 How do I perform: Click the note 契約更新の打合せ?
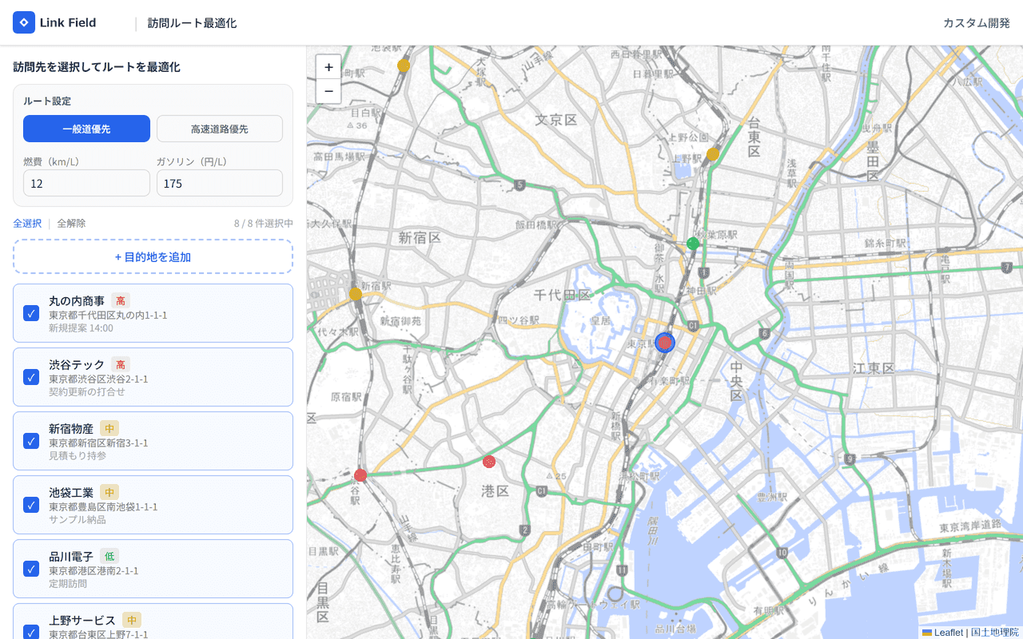tap(87, 391)
